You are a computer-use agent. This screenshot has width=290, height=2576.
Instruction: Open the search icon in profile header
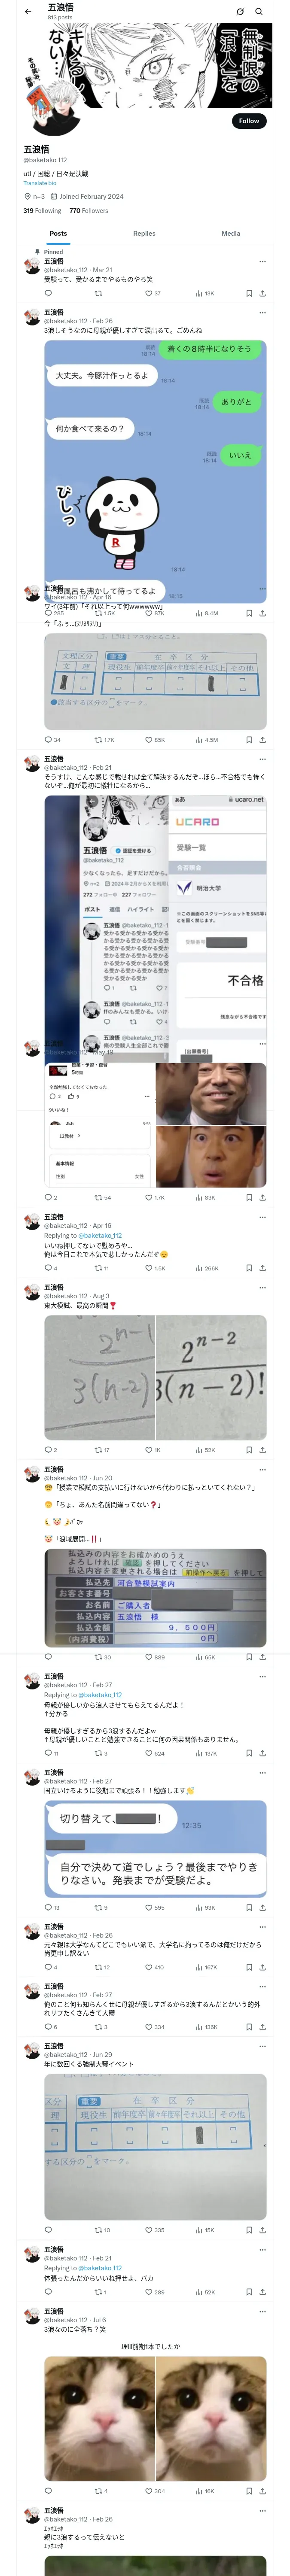pyautogui.click(x=259, y=12)
